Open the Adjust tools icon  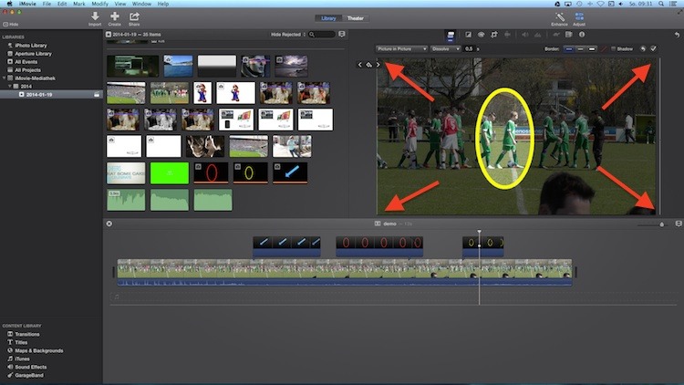[579, 16]
